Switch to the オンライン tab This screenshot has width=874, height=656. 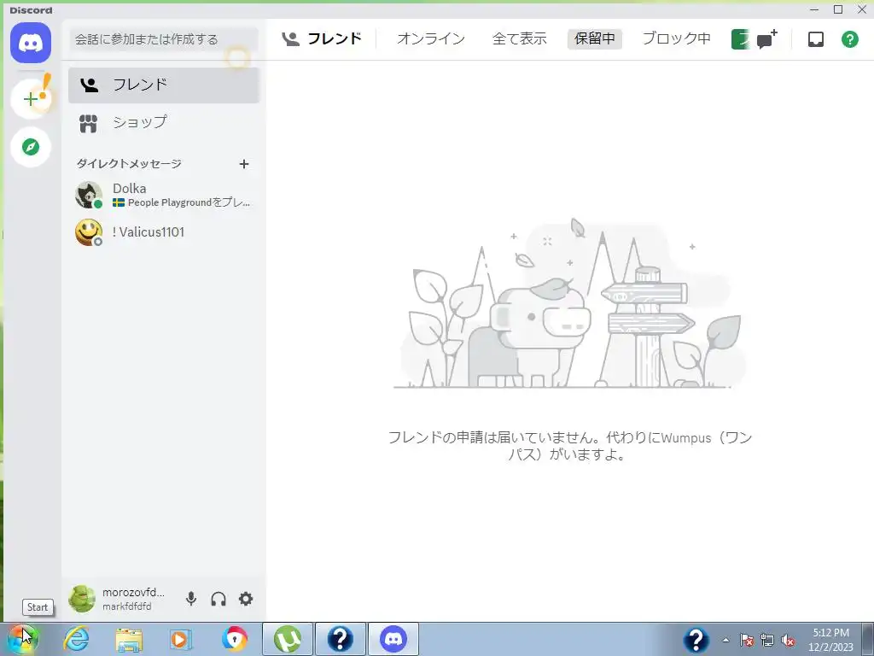point(430,39)
